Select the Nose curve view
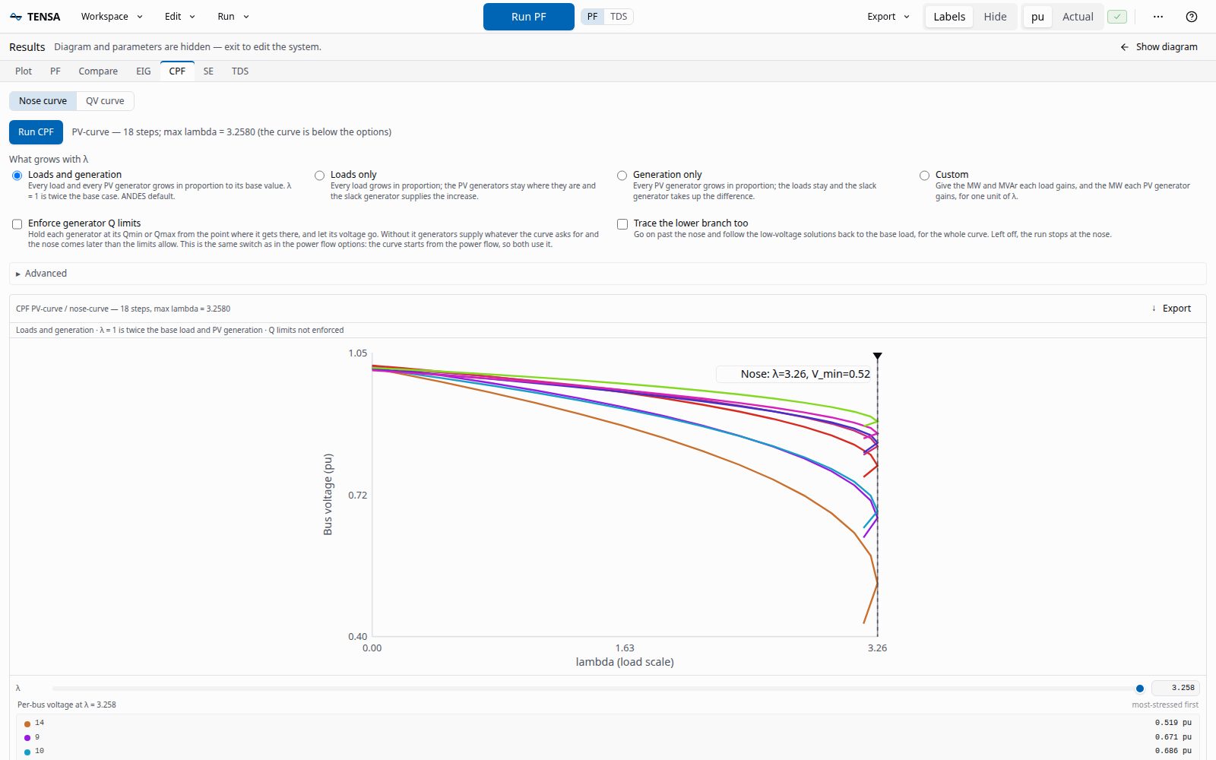Viewport: 1216px width, 760px height. click(43, 101)
